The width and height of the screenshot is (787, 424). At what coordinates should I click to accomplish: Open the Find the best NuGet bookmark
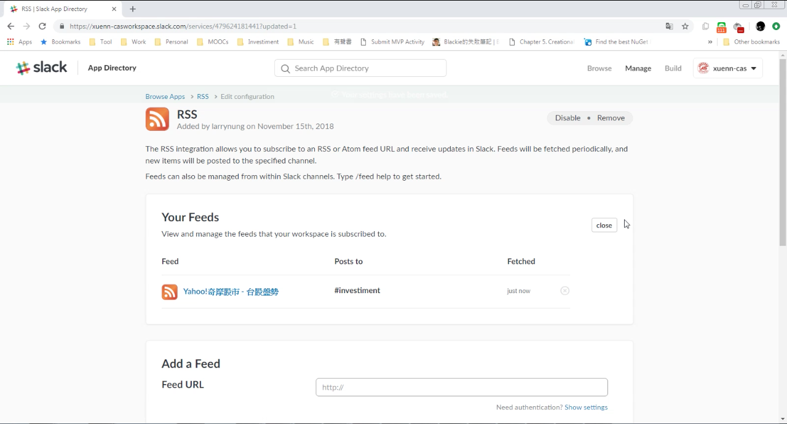616,42
